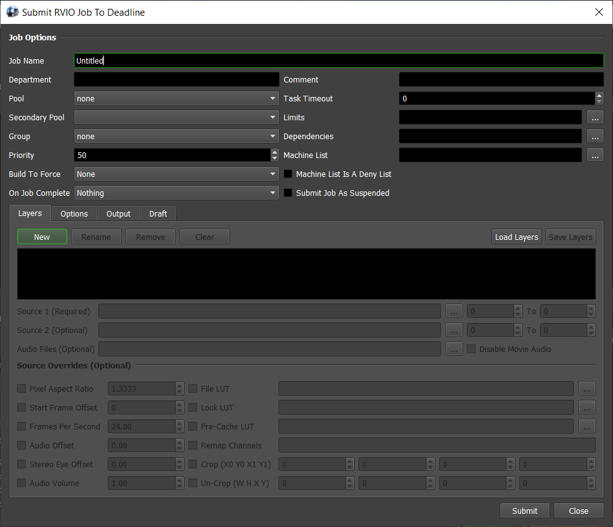The width and height of the screenshot is (613, 527).
Task: Decrease Task Timeout with the down arrow
Action: pyautogui.click(x=599, y=101)
